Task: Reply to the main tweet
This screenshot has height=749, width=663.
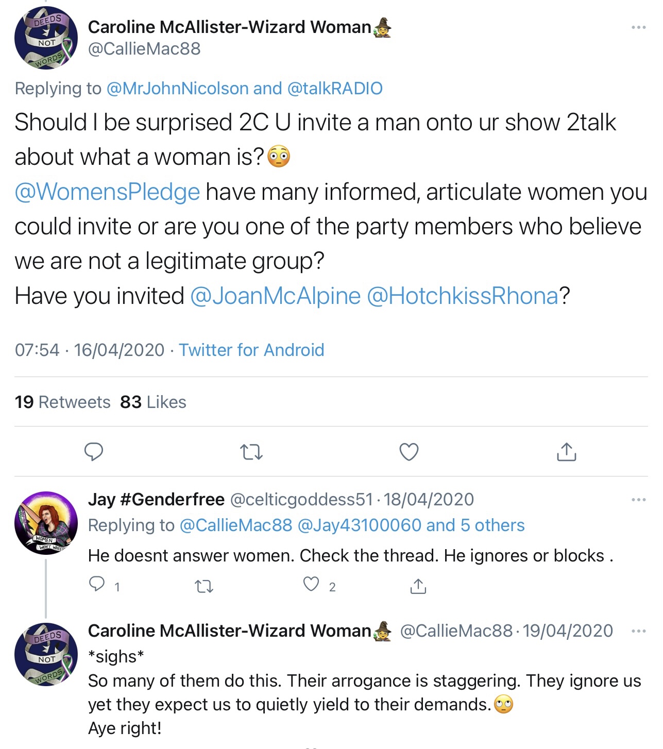Action: [94, 452]
